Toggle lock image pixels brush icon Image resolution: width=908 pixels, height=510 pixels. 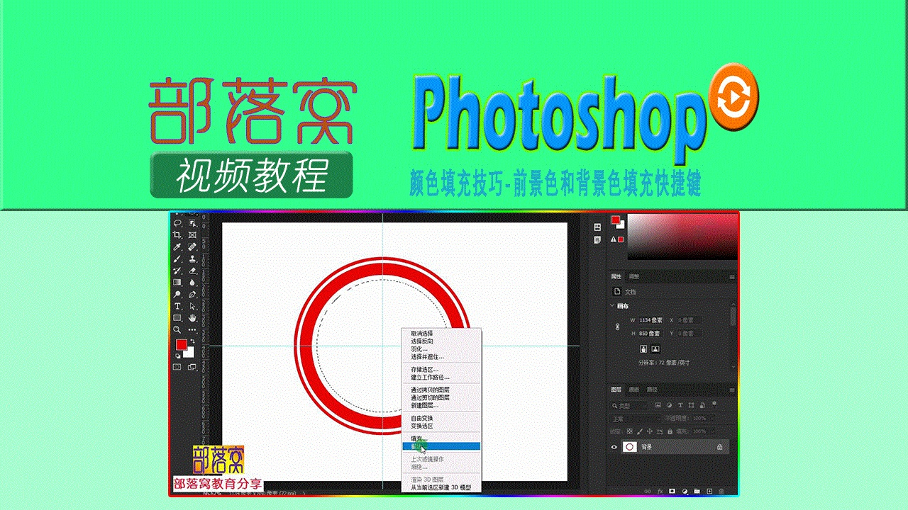tap(639, 431)
